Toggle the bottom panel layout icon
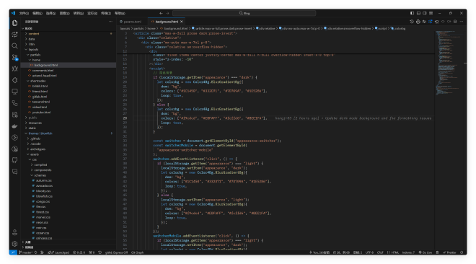The height and width of the screenshot is (264, 476). pos(418,14)
